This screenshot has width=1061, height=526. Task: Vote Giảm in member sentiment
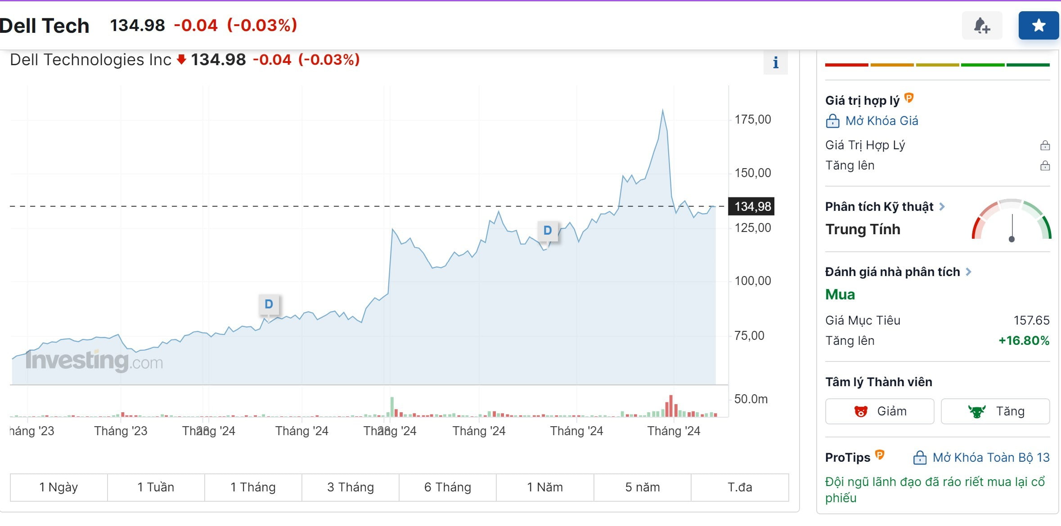pos(880,411)
